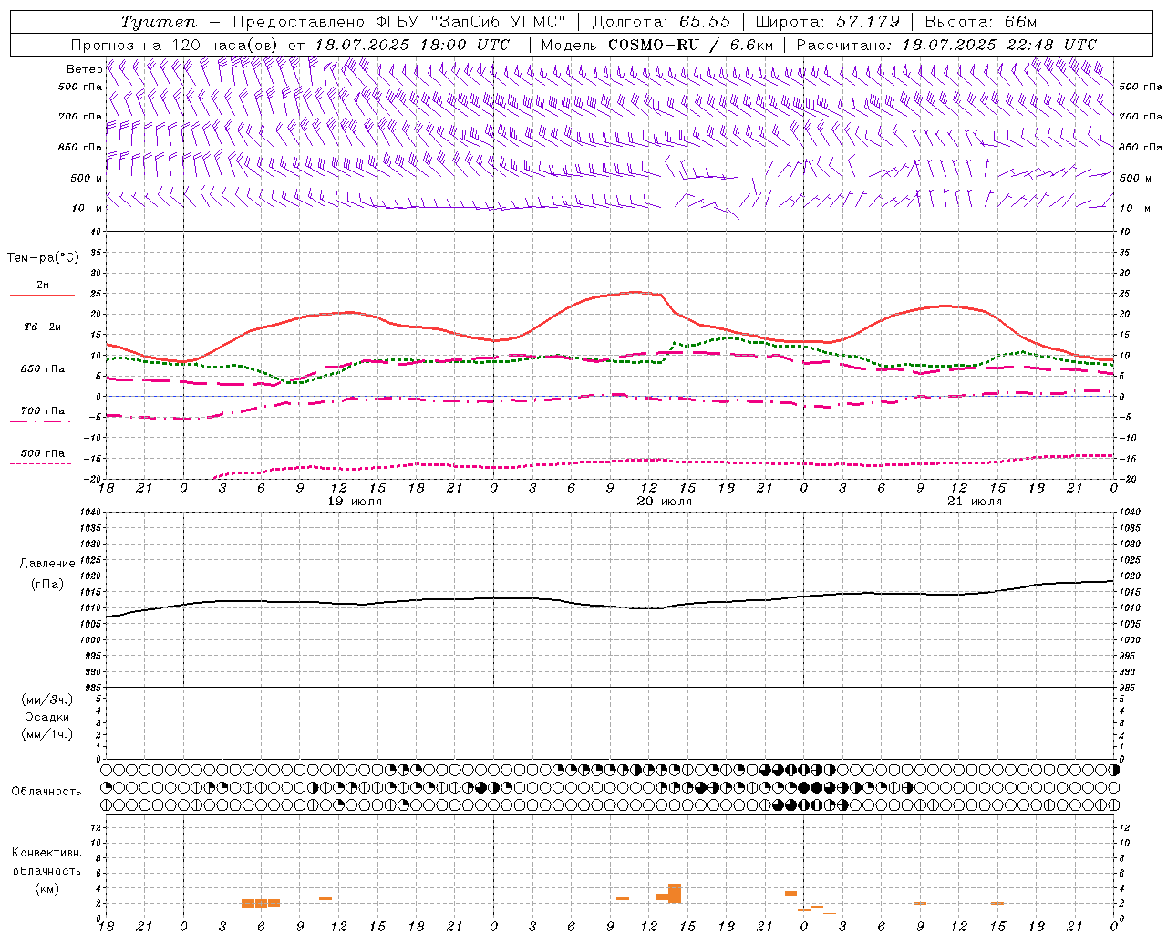Select the "Предоставлено ФГБУ ЗапСиб УГМС" header text
This screenshot has height=934, width=1167.
coord(399,22)
